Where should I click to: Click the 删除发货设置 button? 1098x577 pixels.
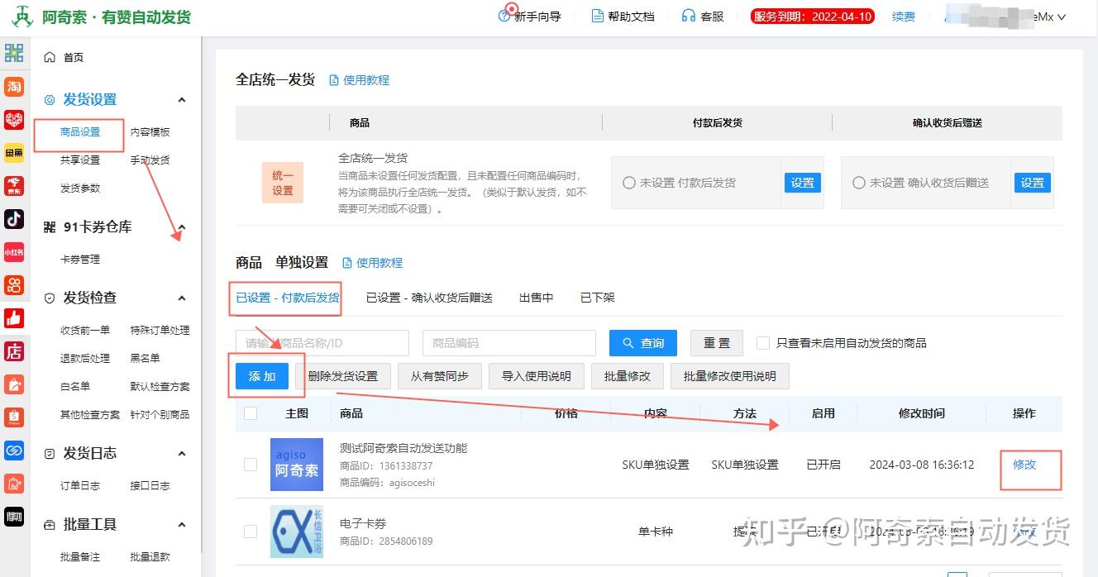pos(342,376)
